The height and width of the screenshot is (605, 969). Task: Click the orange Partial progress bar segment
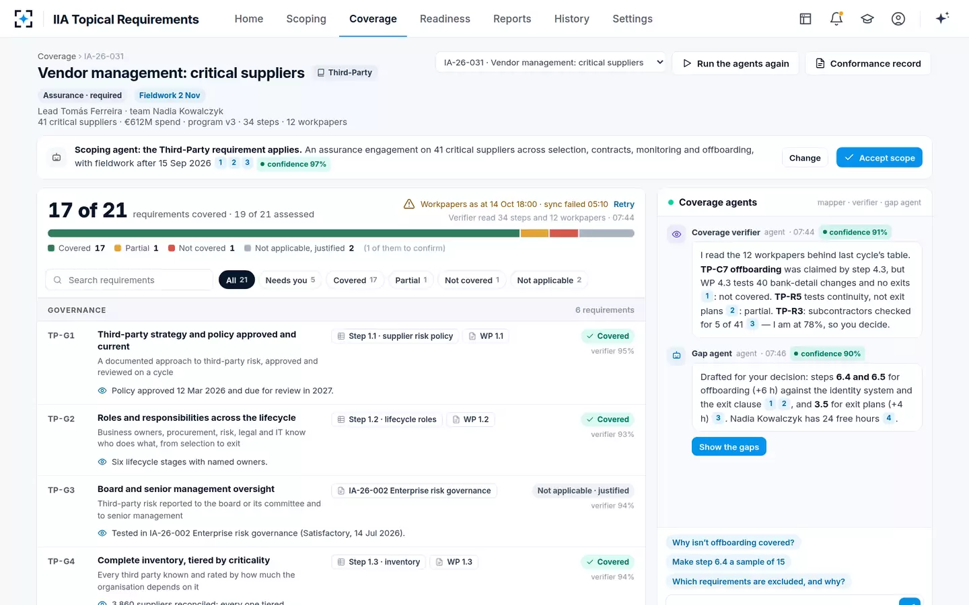coord(534,233)
